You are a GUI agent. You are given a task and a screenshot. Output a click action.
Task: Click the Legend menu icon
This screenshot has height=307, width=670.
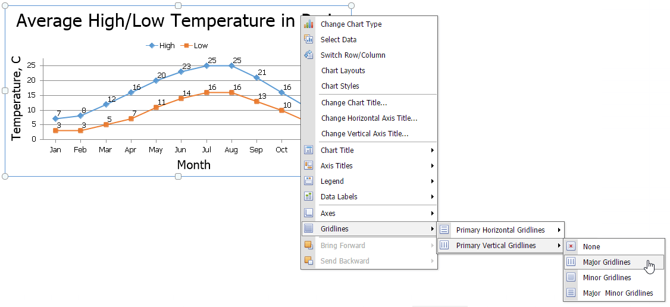tap(308, 181)
